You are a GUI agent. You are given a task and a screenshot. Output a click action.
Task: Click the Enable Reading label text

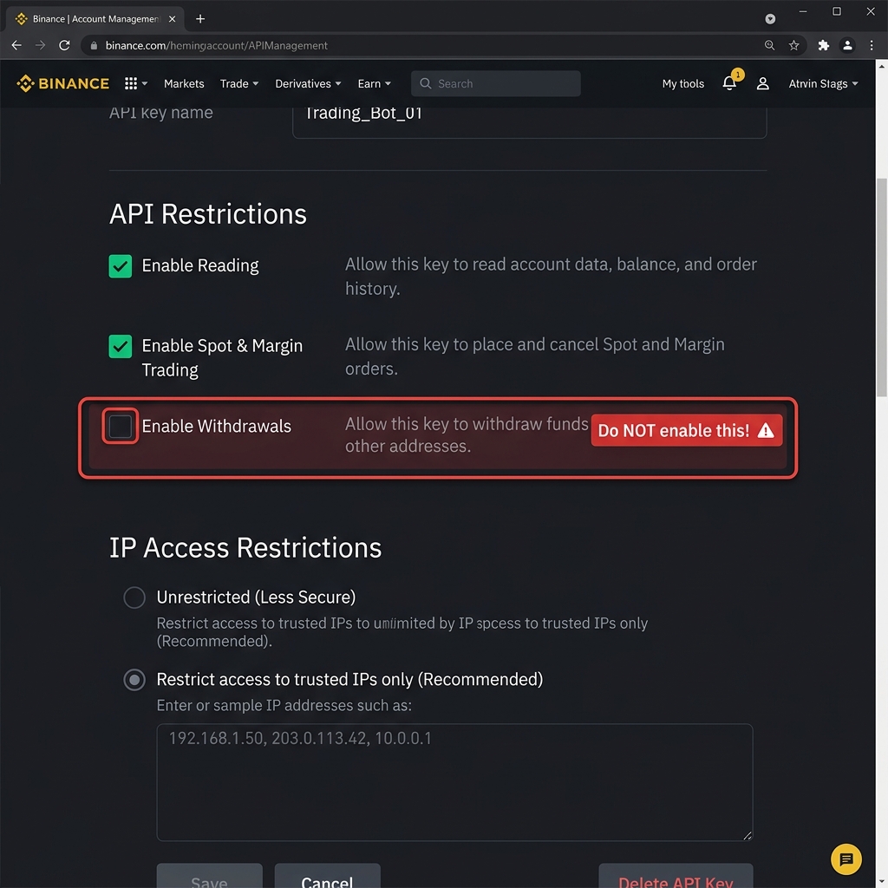(200, 265)
